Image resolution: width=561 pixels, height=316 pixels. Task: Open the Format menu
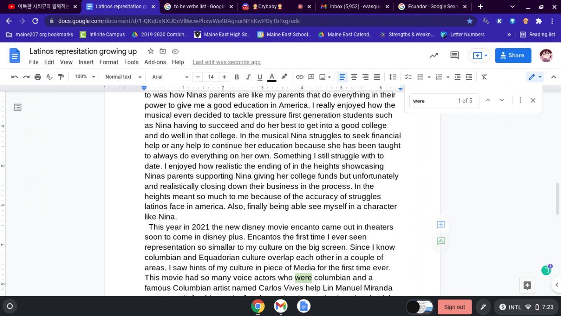pos(109,62)
